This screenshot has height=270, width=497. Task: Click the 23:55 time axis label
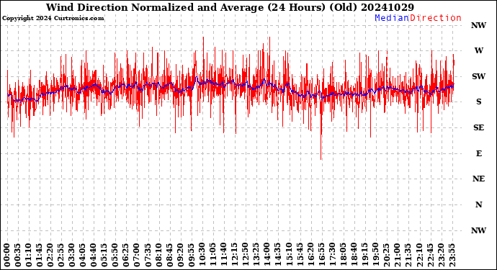[x=452, y=255]
